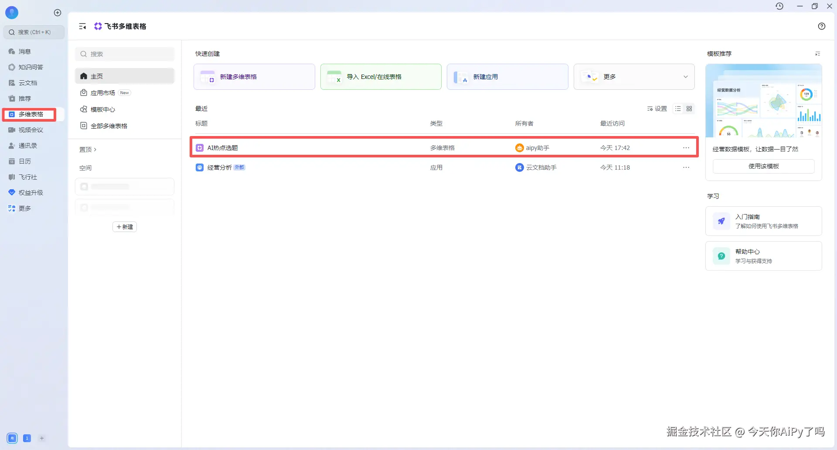Open 知识问答 in the left sidebar
This screenshot has height=450, width=837.
[31, 67]
